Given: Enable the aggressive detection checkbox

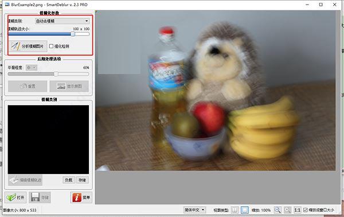Looking at the screenshot, I should pyautogui.click(x=52, y=46).
